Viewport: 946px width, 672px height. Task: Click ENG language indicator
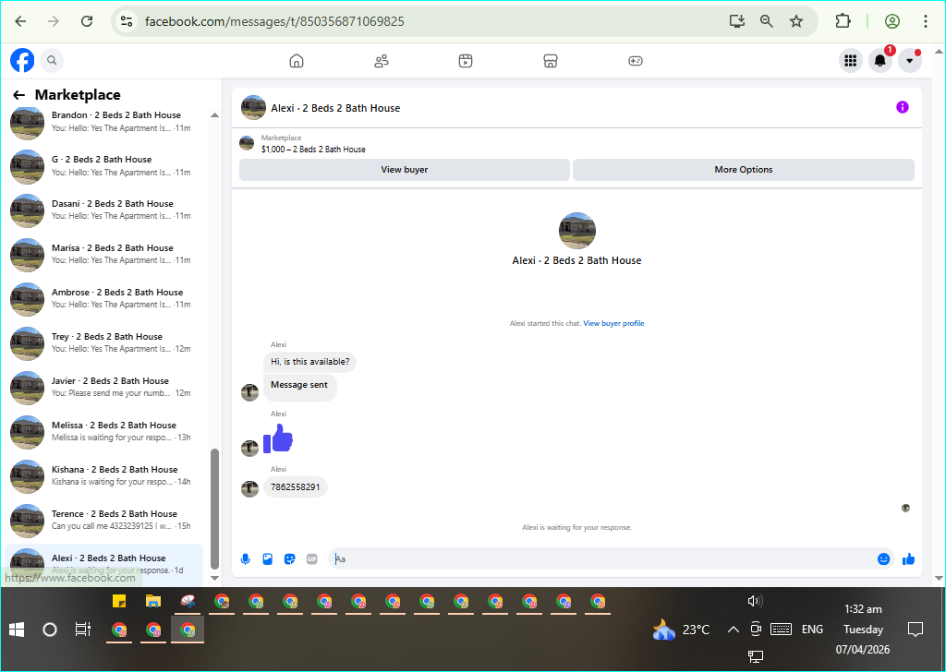click(x=812, y=630)
